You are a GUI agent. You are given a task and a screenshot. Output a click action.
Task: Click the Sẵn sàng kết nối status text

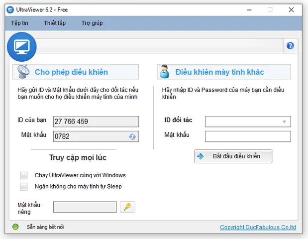(45, 227)
